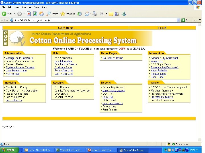Expand the Links toolbar chevron
The width and height of the screenshot is (205, 153).
pos(200,19)
